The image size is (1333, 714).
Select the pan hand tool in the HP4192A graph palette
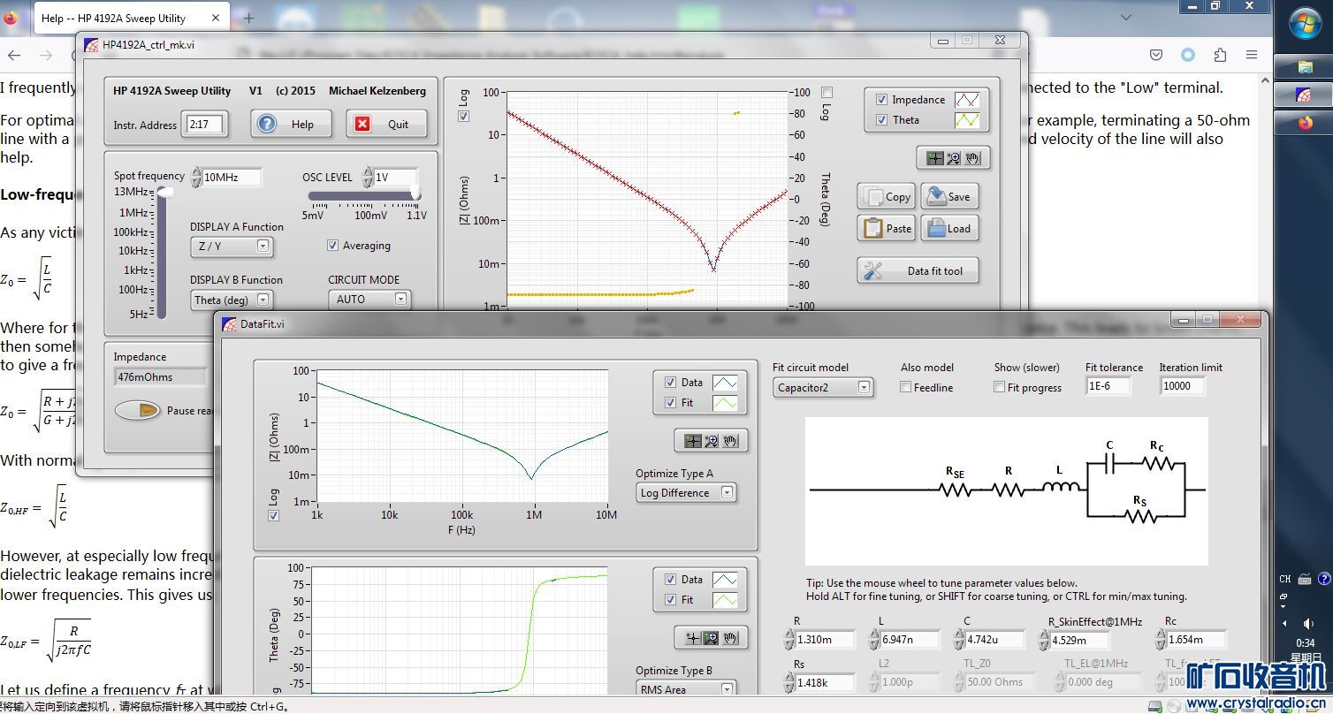(x=972, y=158)
